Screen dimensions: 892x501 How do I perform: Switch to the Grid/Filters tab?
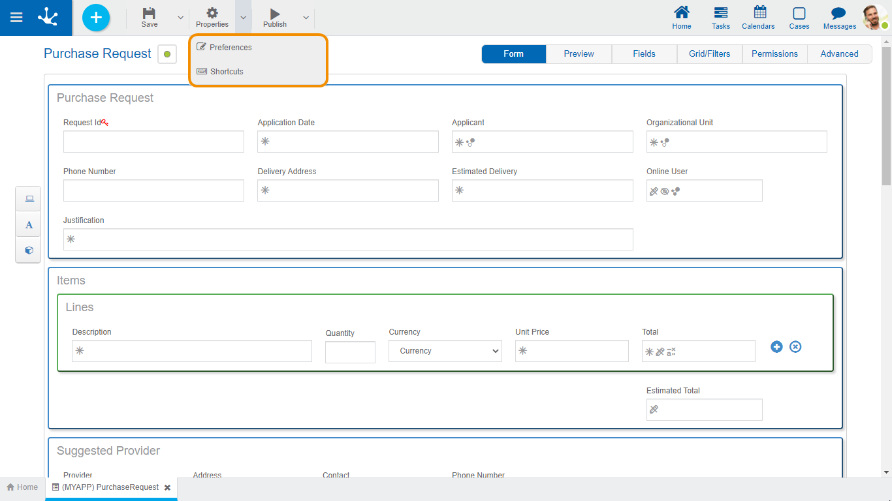710,54
